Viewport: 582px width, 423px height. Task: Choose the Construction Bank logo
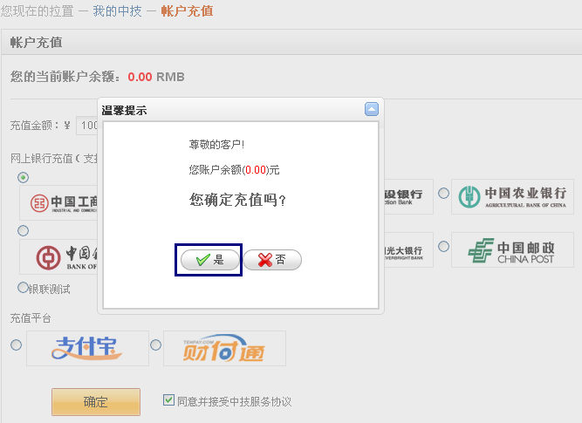click(408, 196)
